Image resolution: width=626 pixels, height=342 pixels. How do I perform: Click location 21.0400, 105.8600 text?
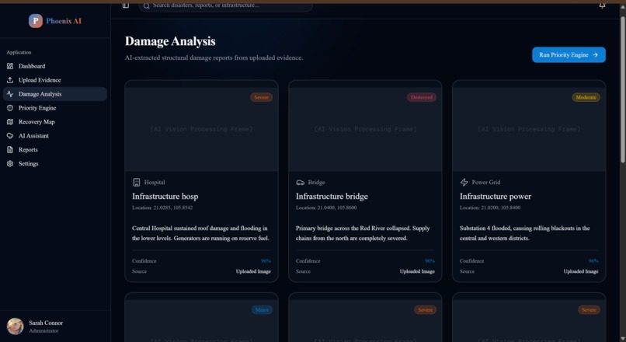[x=326, y=208]
